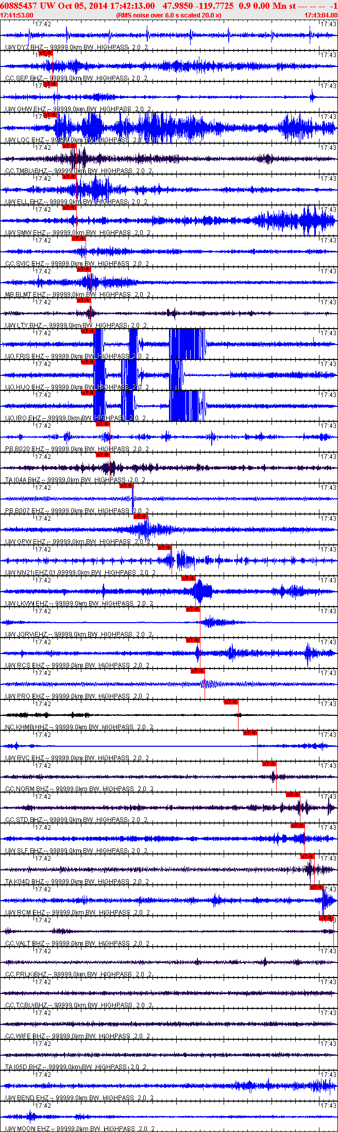Select the MB BLMT EHZ station label
Image resolution: width=338 pixels, height=1132 pixels.
click(x=25, y=295)
